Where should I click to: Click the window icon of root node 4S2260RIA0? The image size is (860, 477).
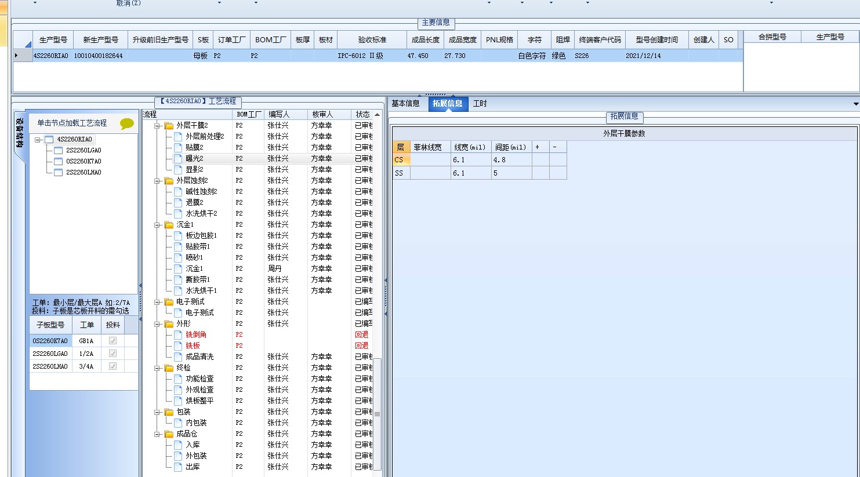[49, 140]
